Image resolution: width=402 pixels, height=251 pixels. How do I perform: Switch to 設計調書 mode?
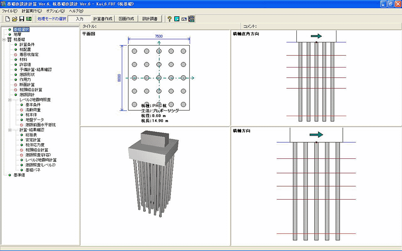(x=150, y=19)
